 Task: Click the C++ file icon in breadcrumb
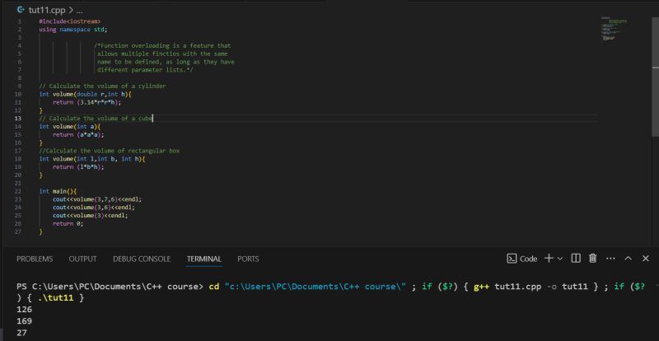[21, 8]
